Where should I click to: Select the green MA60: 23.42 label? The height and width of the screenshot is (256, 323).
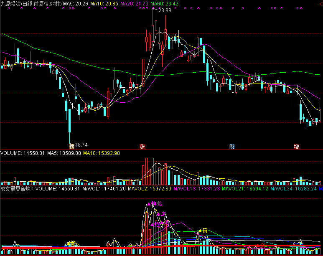click(164, 3)
